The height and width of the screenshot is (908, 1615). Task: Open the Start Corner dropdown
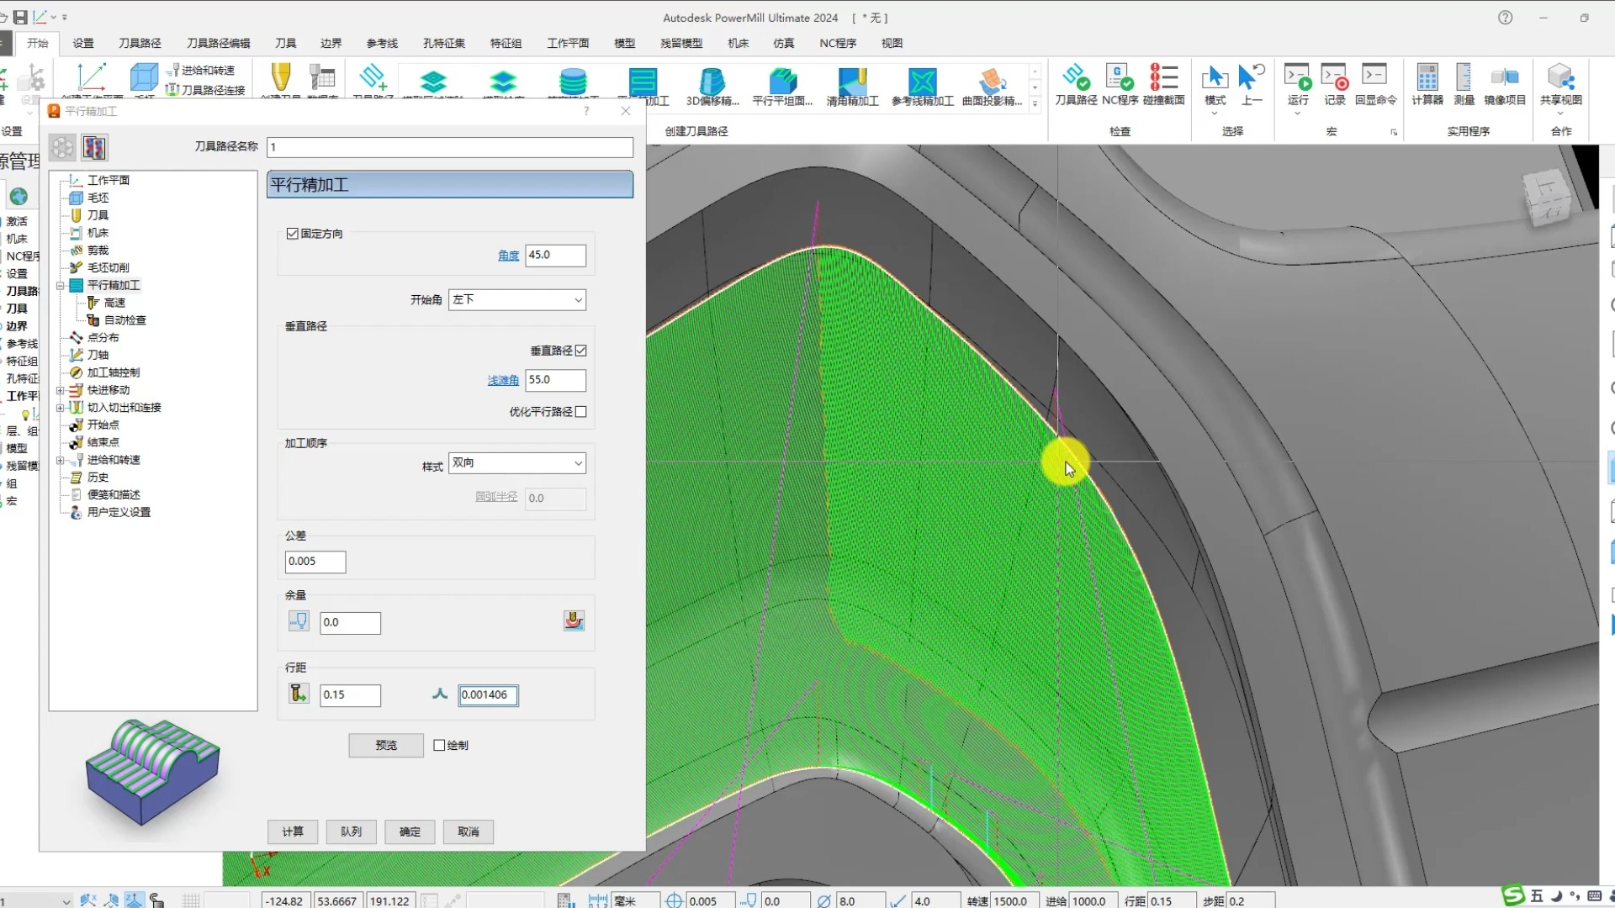point(517,299)
